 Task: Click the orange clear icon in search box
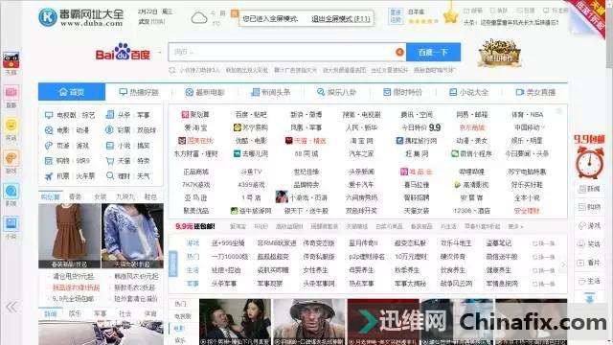tap(399, 52)
